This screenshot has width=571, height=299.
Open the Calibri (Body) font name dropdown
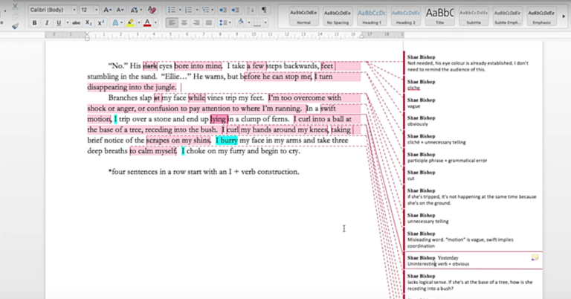coord(74,10)
